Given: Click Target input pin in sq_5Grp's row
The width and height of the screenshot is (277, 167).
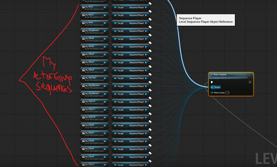Looking at the screenshot, I should pos(115,7).
